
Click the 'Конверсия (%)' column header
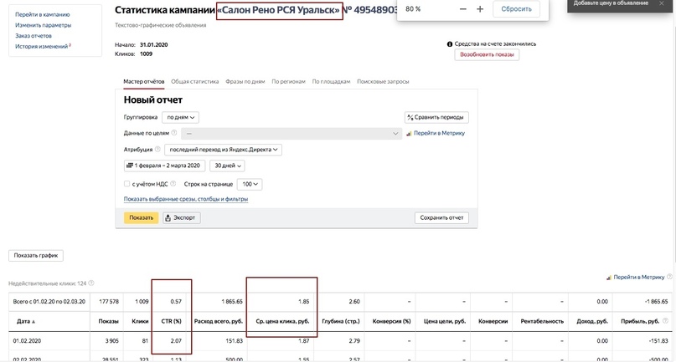coord(391,322)
